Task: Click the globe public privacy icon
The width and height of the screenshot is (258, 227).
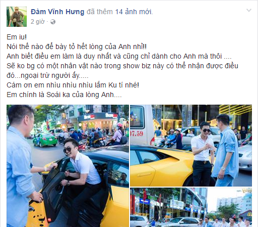Action: 53,22
